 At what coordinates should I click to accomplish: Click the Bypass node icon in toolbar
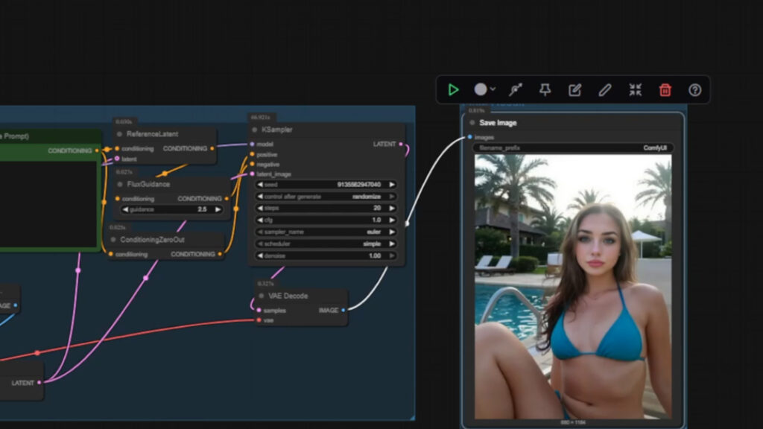(x=516, y=90)
